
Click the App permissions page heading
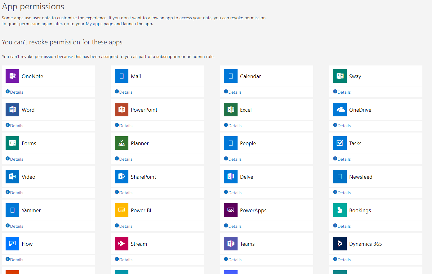click(33, 7)
